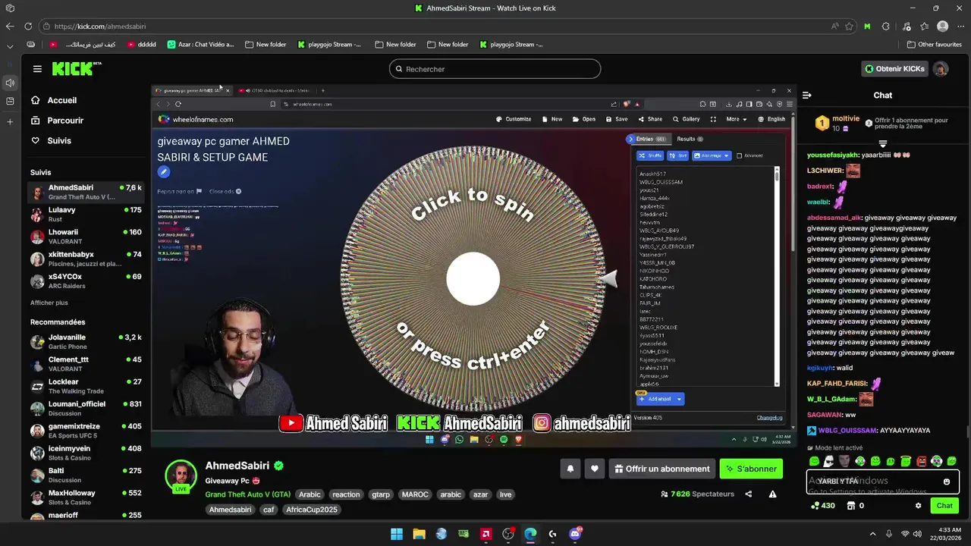This screenshot has width=971, height=546.
Task: Open File Explorer from taskbar
Action: 419,534
